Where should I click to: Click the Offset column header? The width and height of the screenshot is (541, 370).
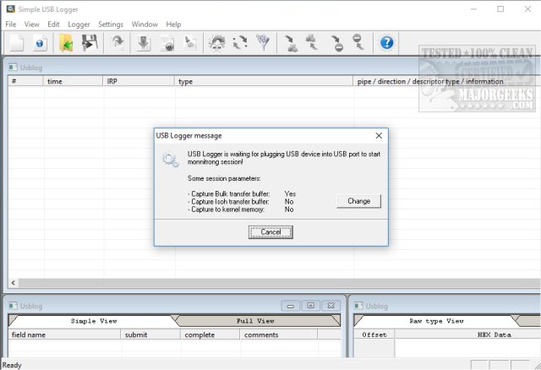(x=374, y=335)
